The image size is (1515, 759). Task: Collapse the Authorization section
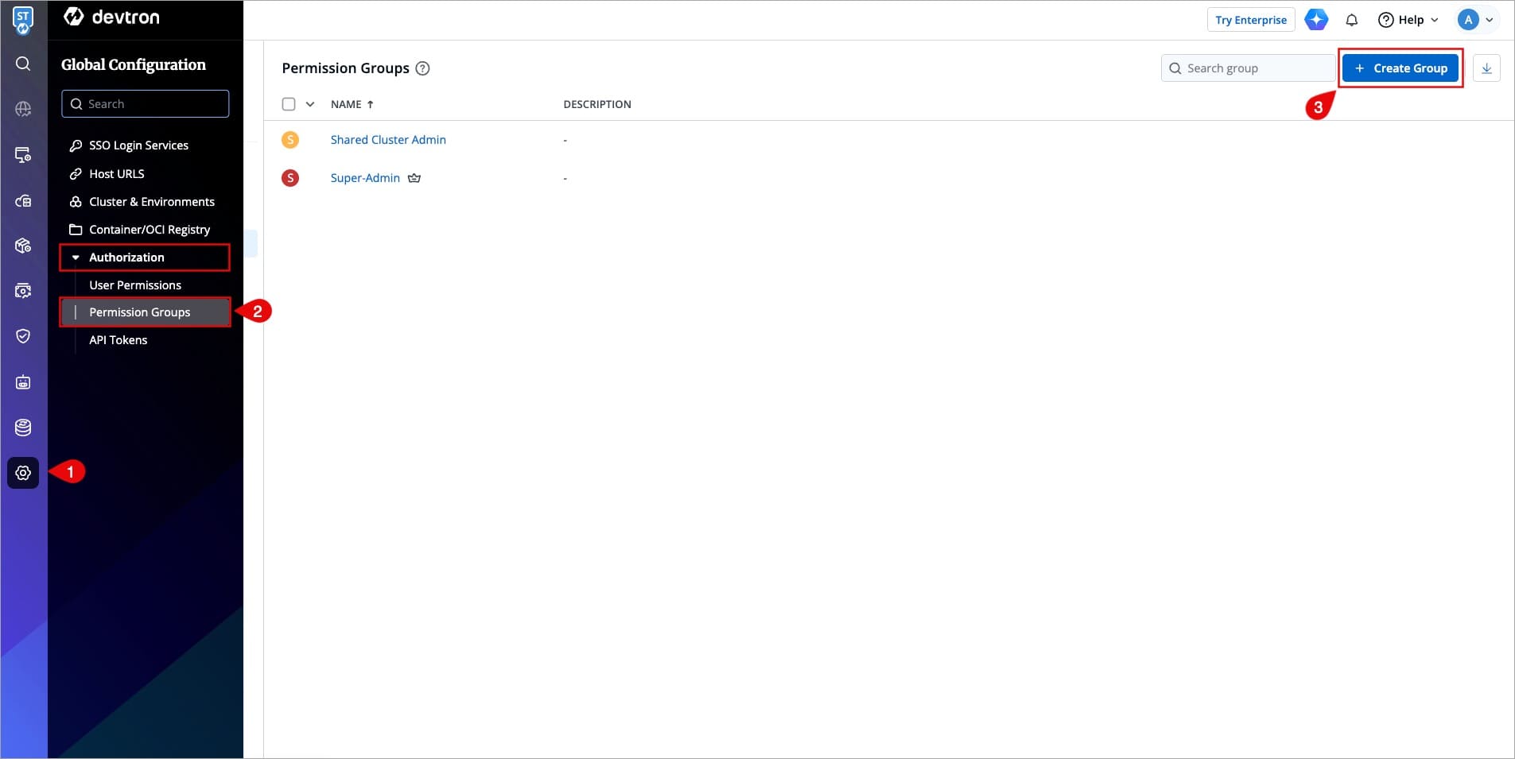point(126,258)
